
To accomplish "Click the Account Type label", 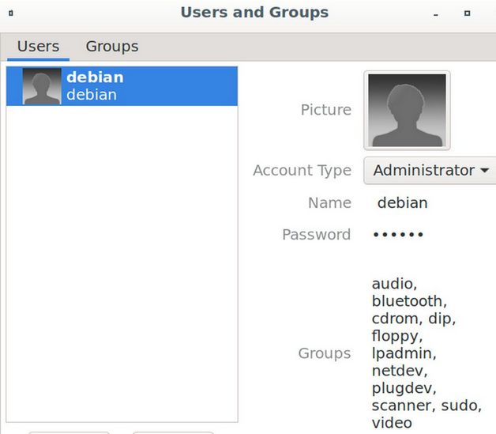I will pos(302,170).
